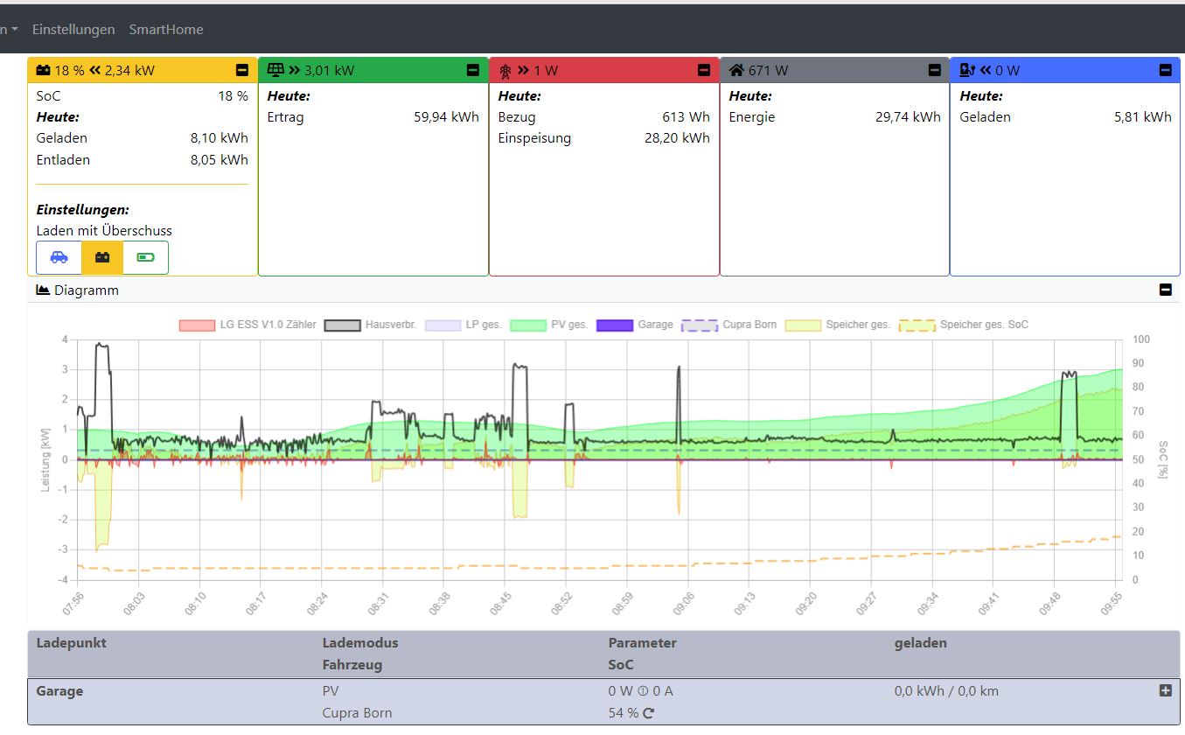This screenshot has width=1185, height=735.
Task: Click the battery Geladen 8,10 kWh value
Action: coord(220,138)
